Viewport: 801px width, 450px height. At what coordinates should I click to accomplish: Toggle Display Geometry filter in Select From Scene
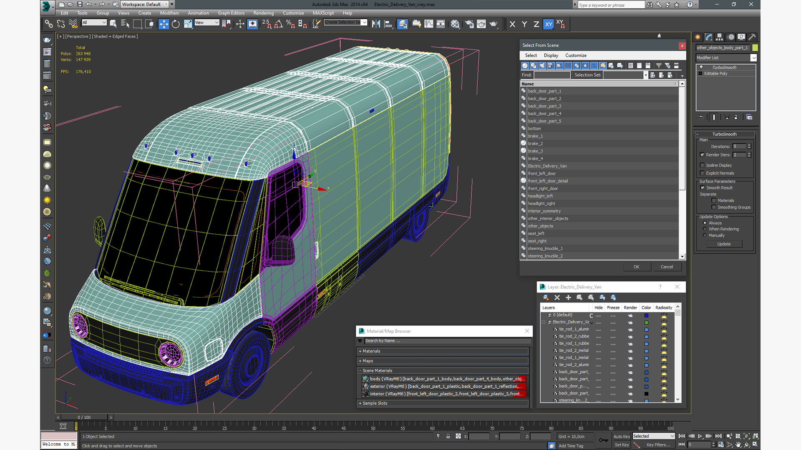(525, 65)
